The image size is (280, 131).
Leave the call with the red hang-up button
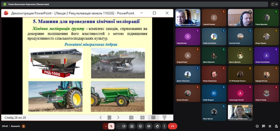(x=173, y=126)
